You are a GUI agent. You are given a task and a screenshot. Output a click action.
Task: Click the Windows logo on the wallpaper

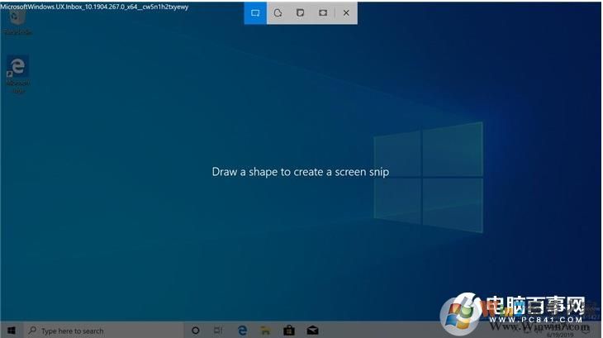pos(426,179)
